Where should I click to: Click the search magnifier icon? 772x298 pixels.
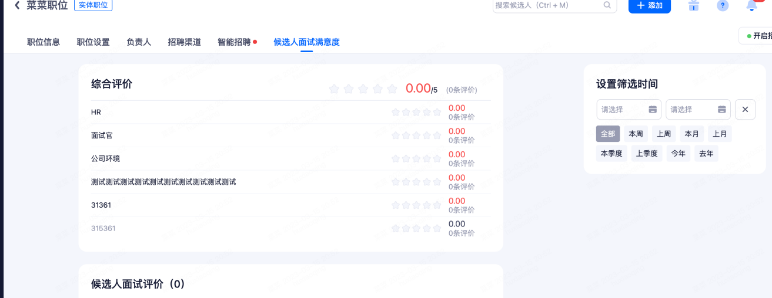[607, 5]
